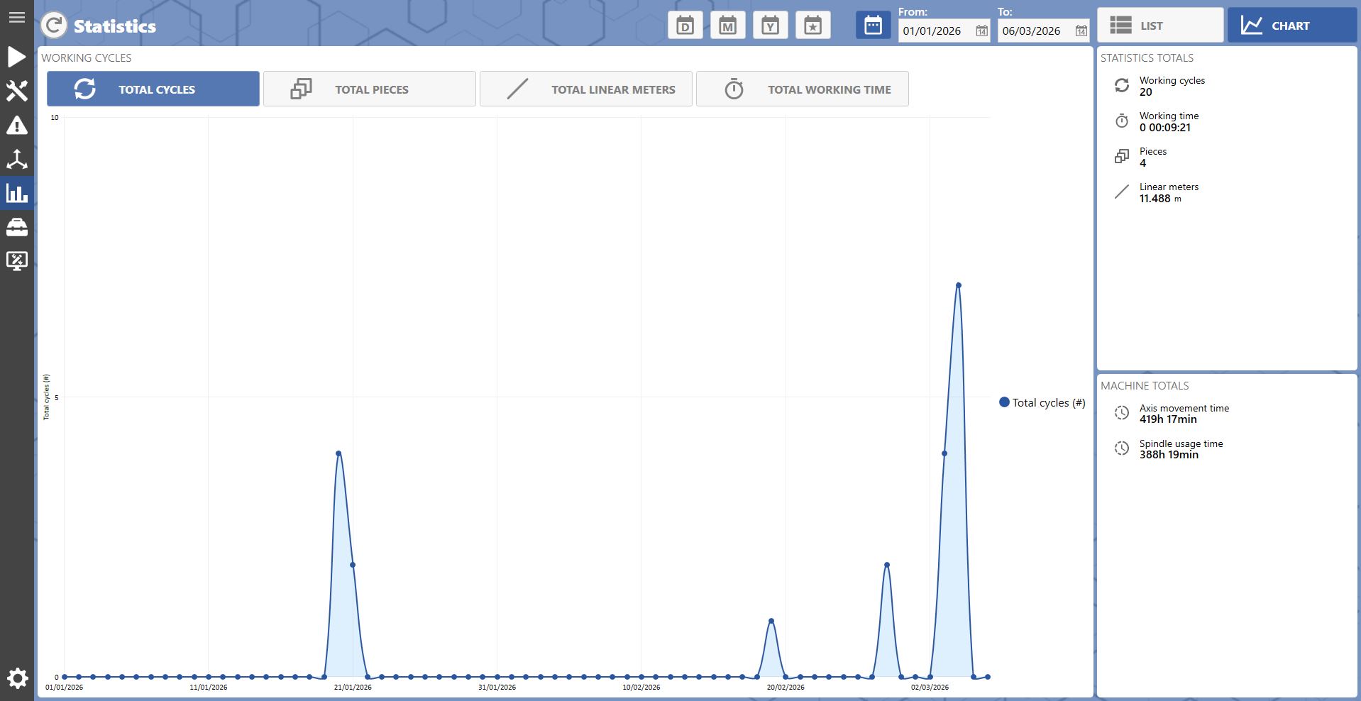Image resolution: width=1361 pixels, height=701 pixels.
Task: Switch to CHART view
Action: coord(1291,26)
